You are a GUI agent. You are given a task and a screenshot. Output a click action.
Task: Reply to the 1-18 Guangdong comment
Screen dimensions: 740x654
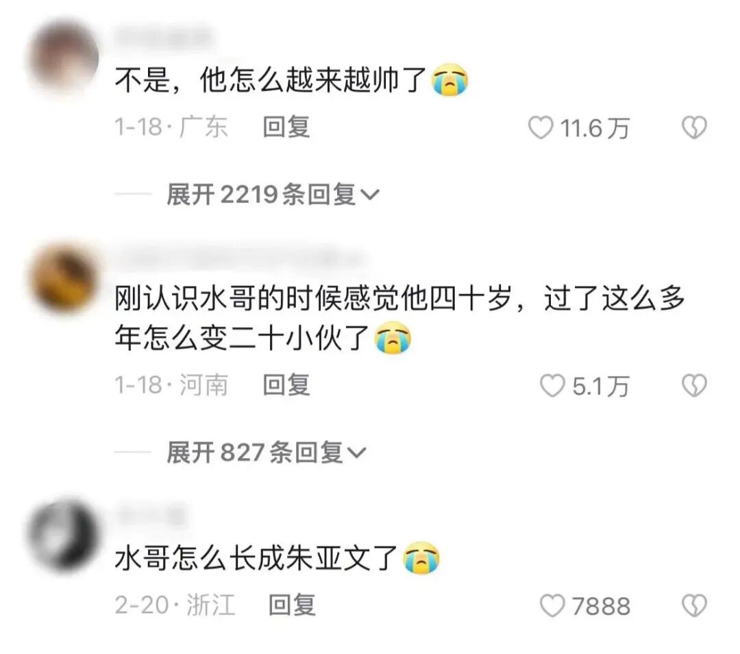click(286, 127)
